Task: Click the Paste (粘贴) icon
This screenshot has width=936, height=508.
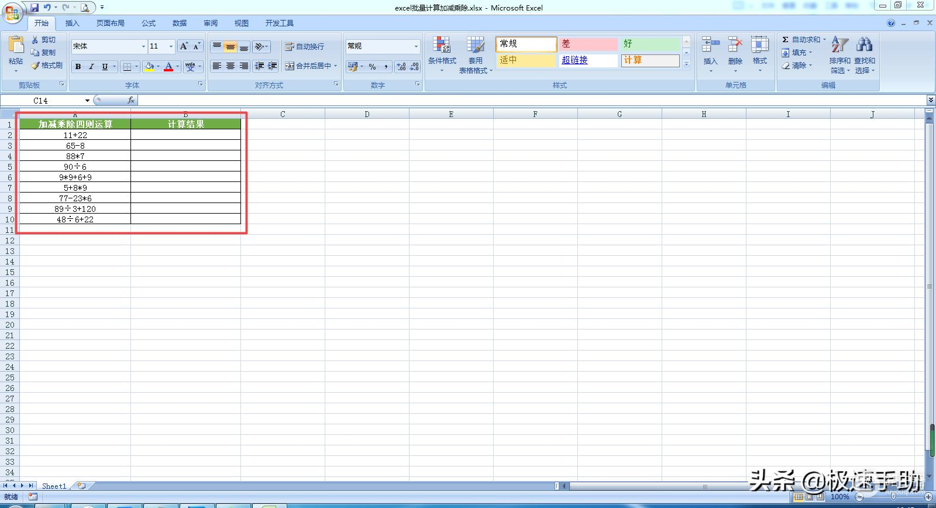Action: click(16, 46)
